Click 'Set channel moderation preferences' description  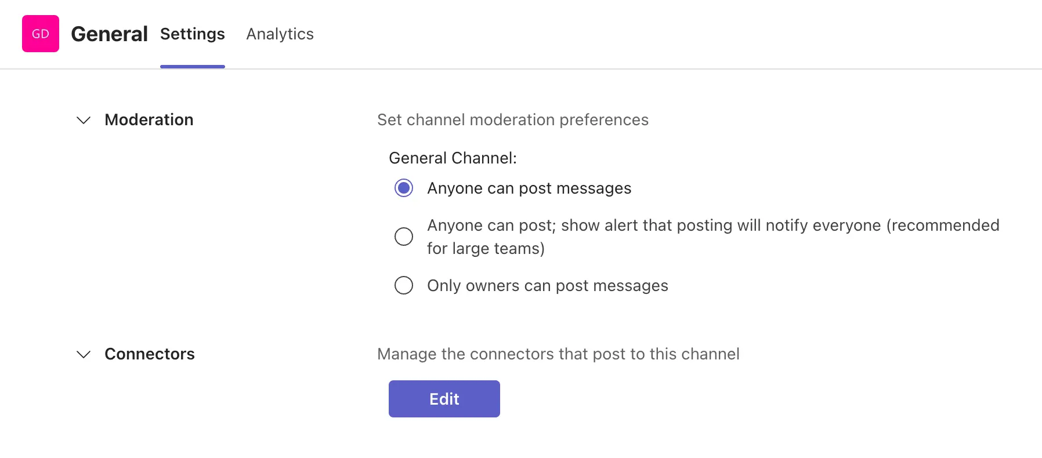512,119
